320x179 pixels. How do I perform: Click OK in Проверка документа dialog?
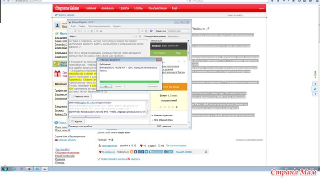pyautogui.click(x=106, y=87)
